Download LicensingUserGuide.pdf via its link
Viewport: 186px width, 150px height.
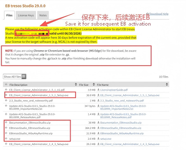point(114,90)
